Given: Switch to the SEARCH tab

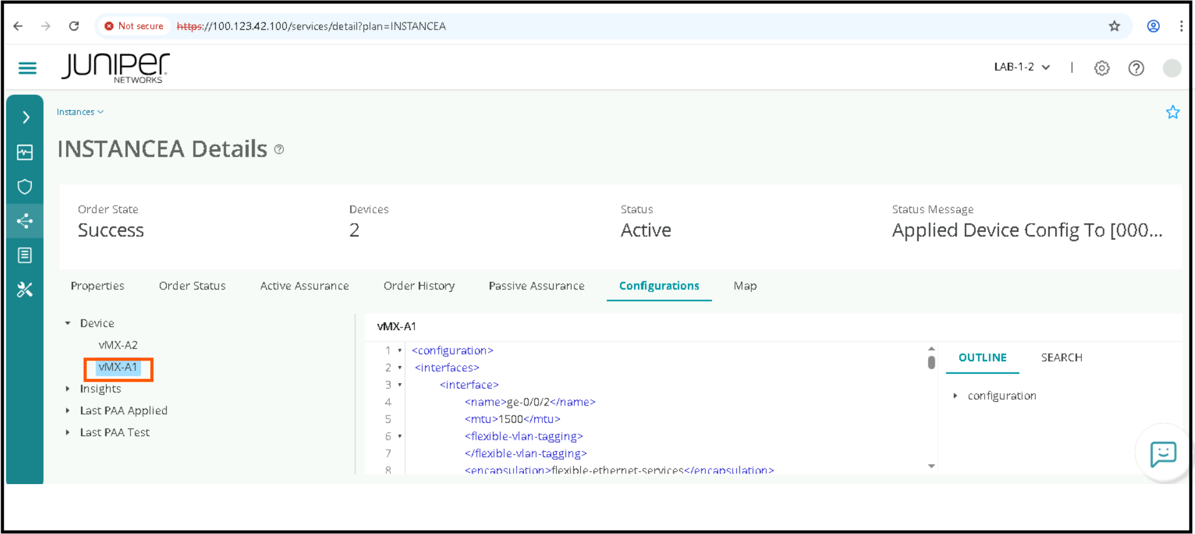Looking at the screenshot, I should tap(1061, 357).
